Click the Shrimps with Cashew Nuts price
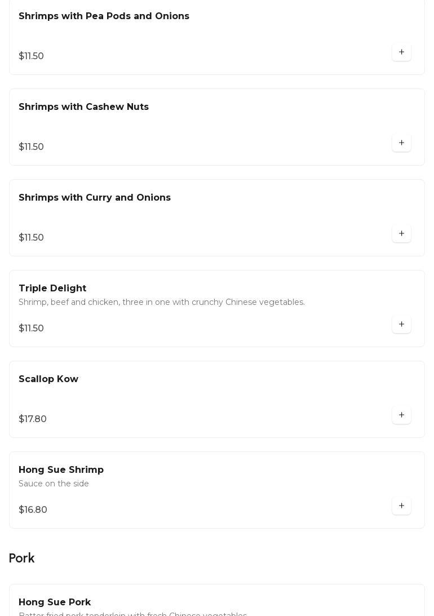 (x=31, y=147)
